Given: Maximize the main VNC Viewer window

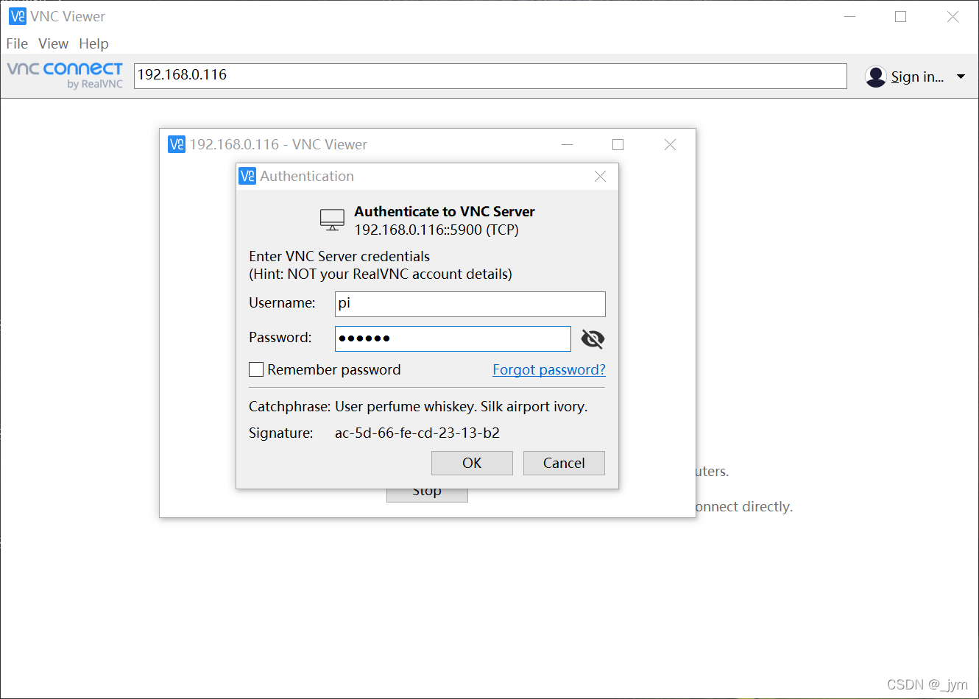Looking at the screenshot, I should pos(900,16).
